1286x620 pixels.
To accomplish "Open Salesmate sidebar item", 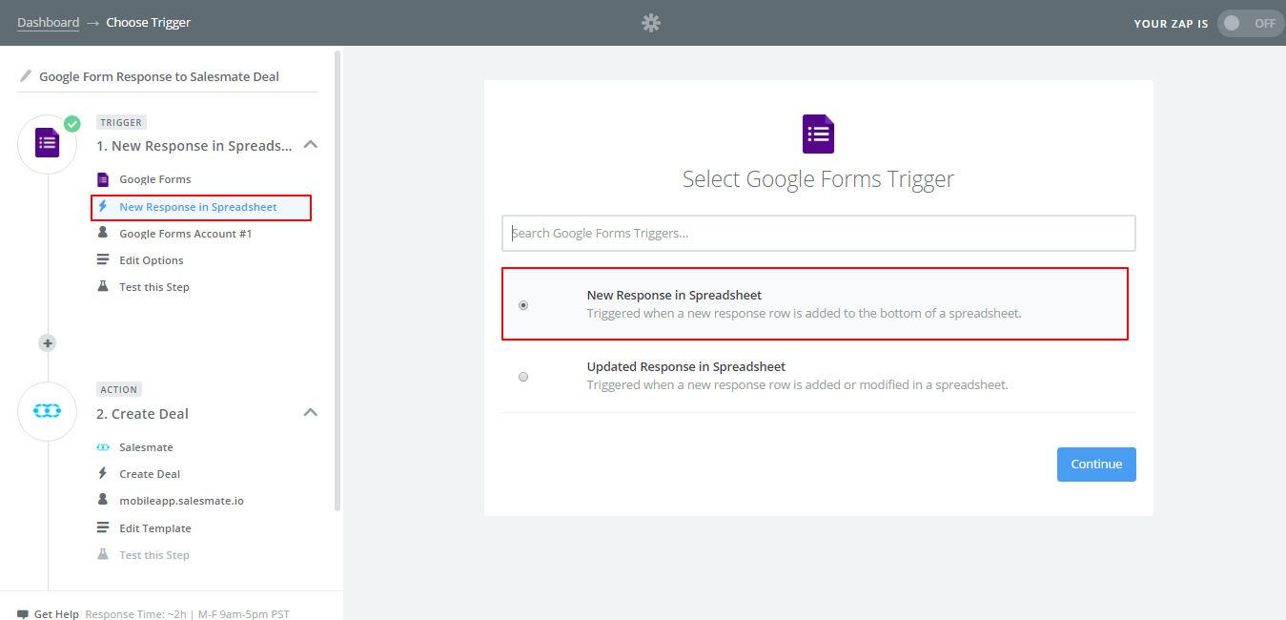I will [x=146, y=447].
